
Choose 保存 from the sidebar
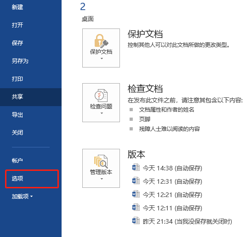(17, 43)
